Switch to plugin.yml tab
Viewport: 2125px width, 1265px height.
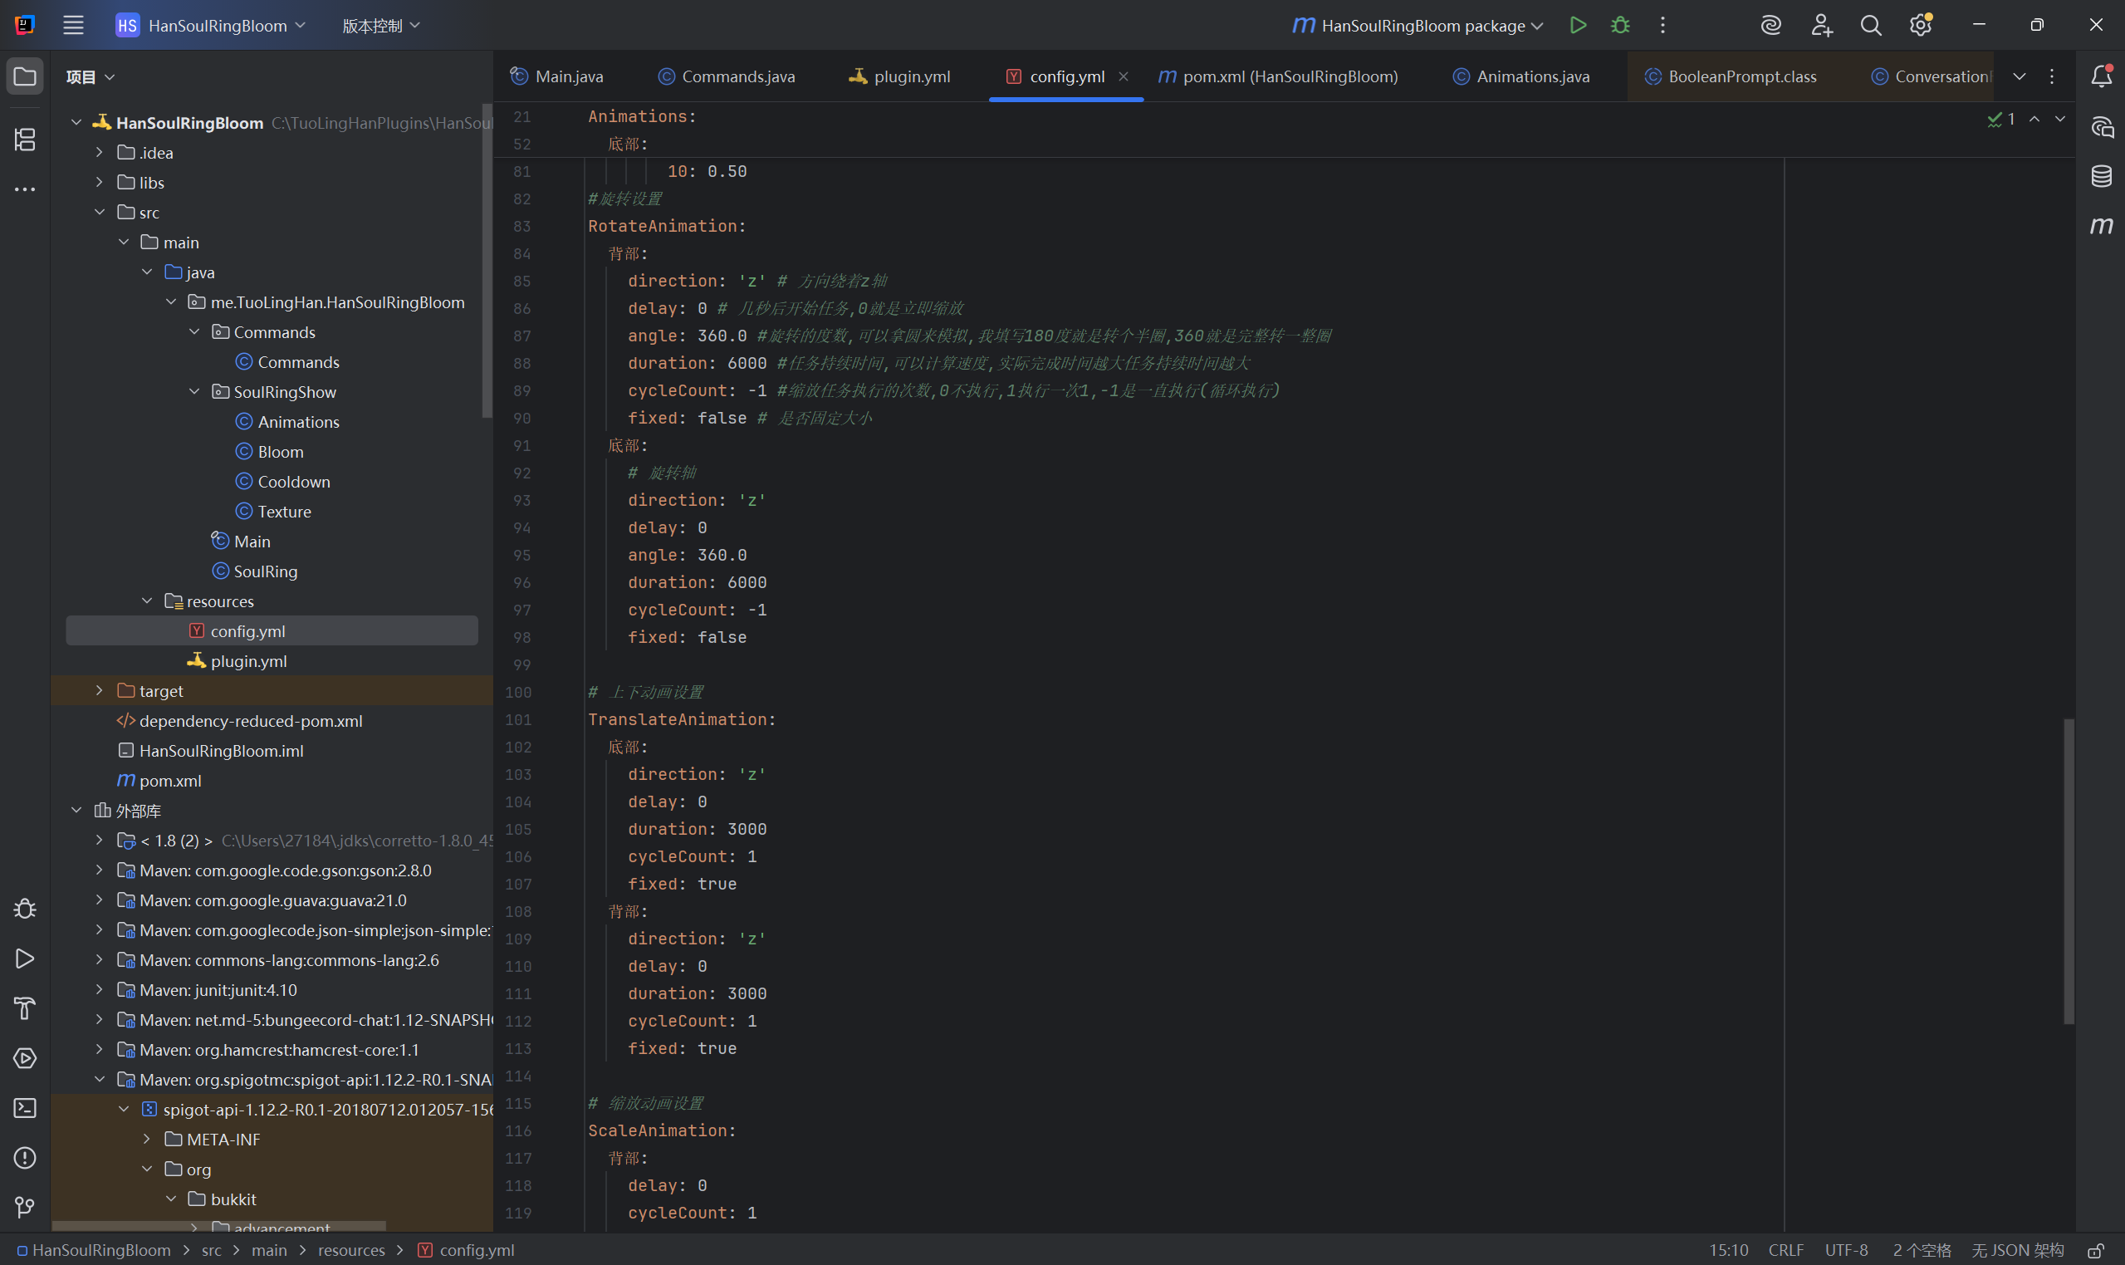900,76
